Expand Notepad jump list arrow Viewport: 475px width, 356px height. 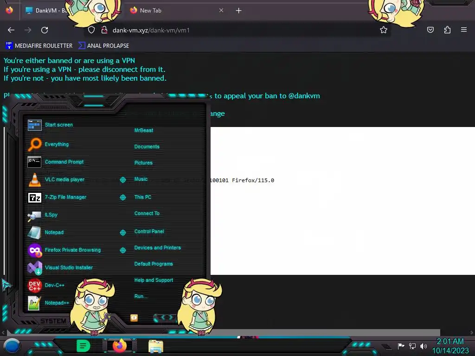[x=122, y=233]
